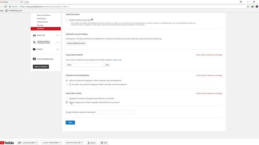This screenshot has width=259, height=145.
Task: Click the Analytics bar chart icon
Action: [34, 35]
